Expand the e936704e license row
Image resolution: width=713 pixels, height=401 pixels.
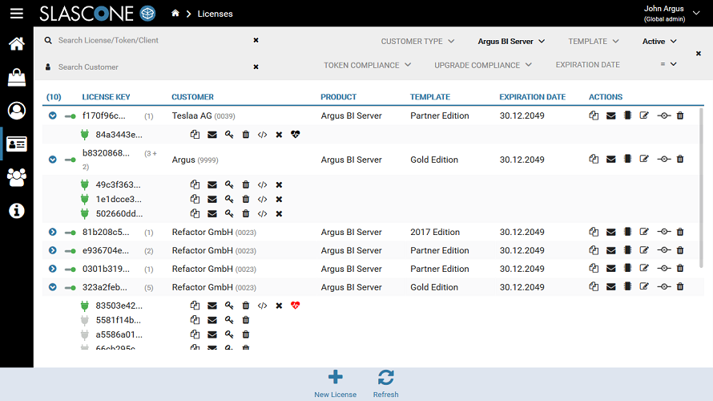click(52, 251)
